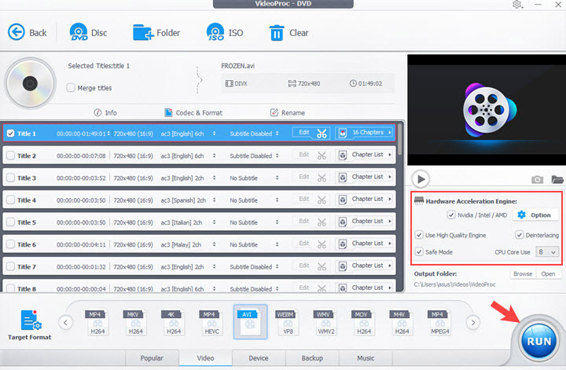Uncheck the Title 1 checkbox
This screenshot has height=370, width=566.
click(x=10, y=134)
